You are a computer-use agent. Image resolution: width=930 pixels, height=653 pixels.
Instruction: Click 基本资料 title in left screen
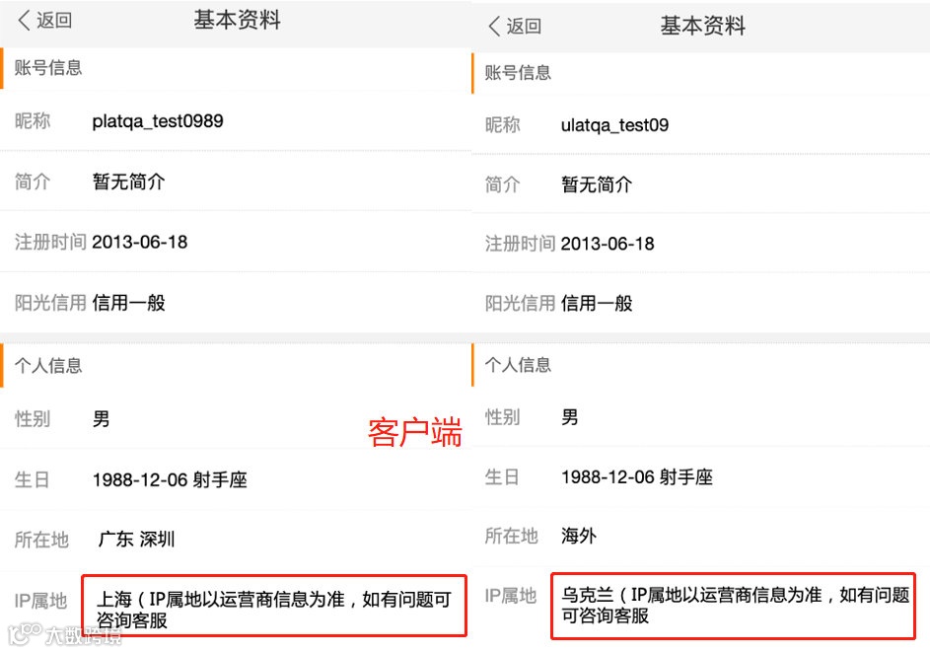click(x=238, y=20)
